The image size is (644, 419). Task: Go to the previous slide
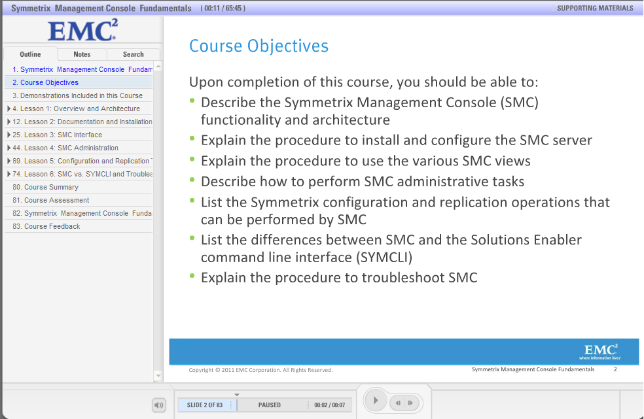[397, 403]
